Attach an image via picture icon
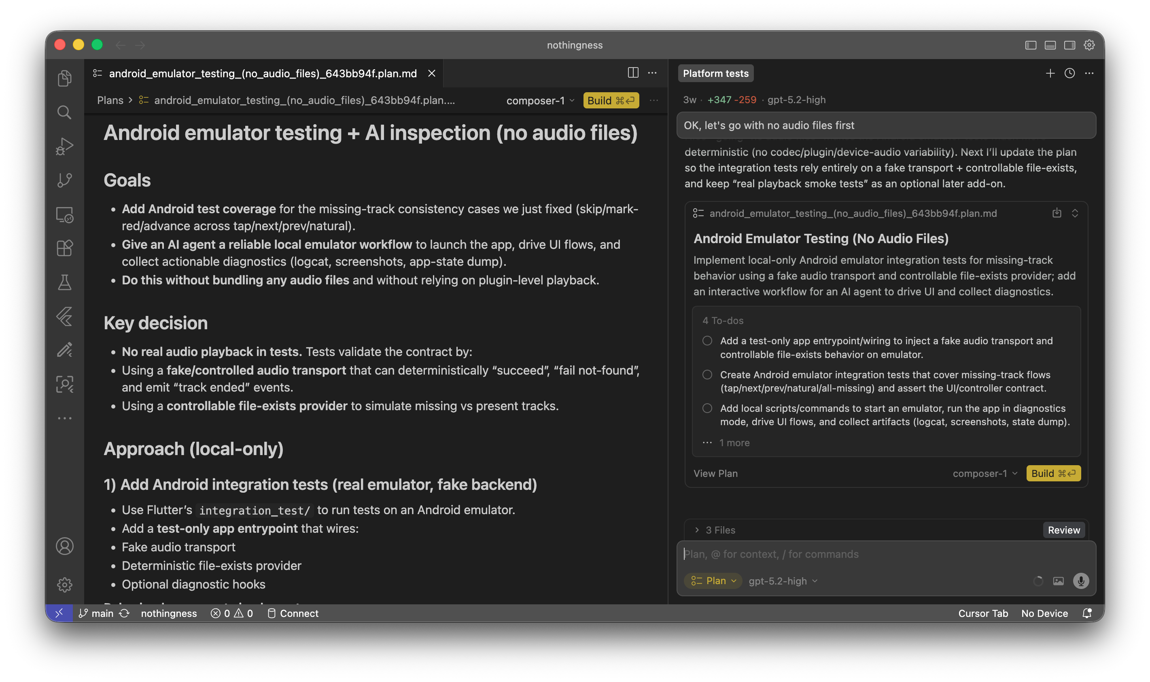 tap(1059, 581)
